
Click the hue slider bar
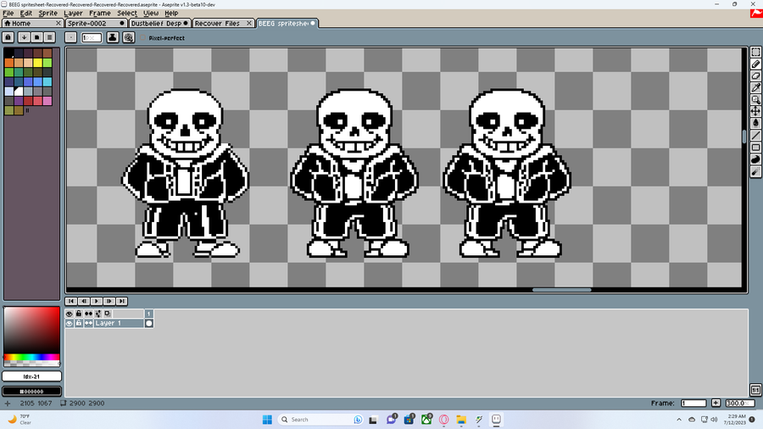31,357
